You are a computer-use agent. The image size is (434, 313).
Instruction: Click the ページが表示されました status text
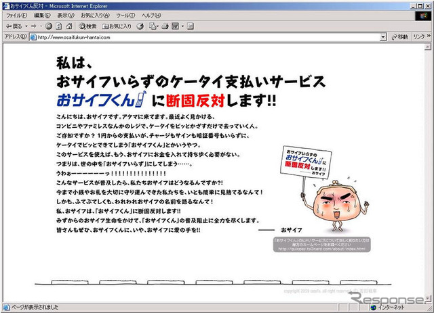(x=35, y=307)
